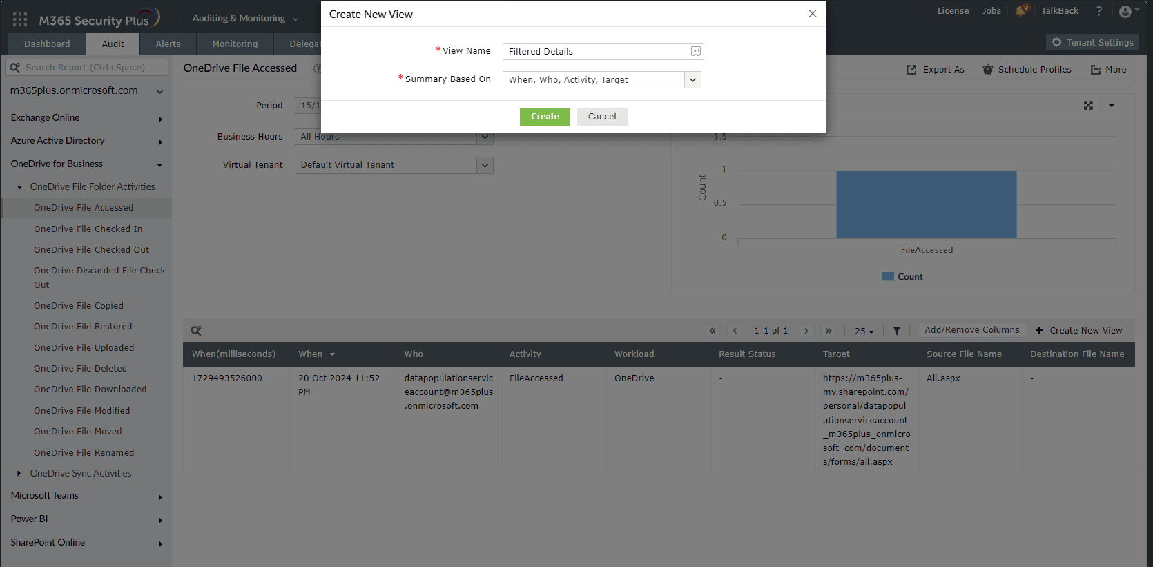
Task: Open Schedule Profiles
Action: coord(1027,70)
